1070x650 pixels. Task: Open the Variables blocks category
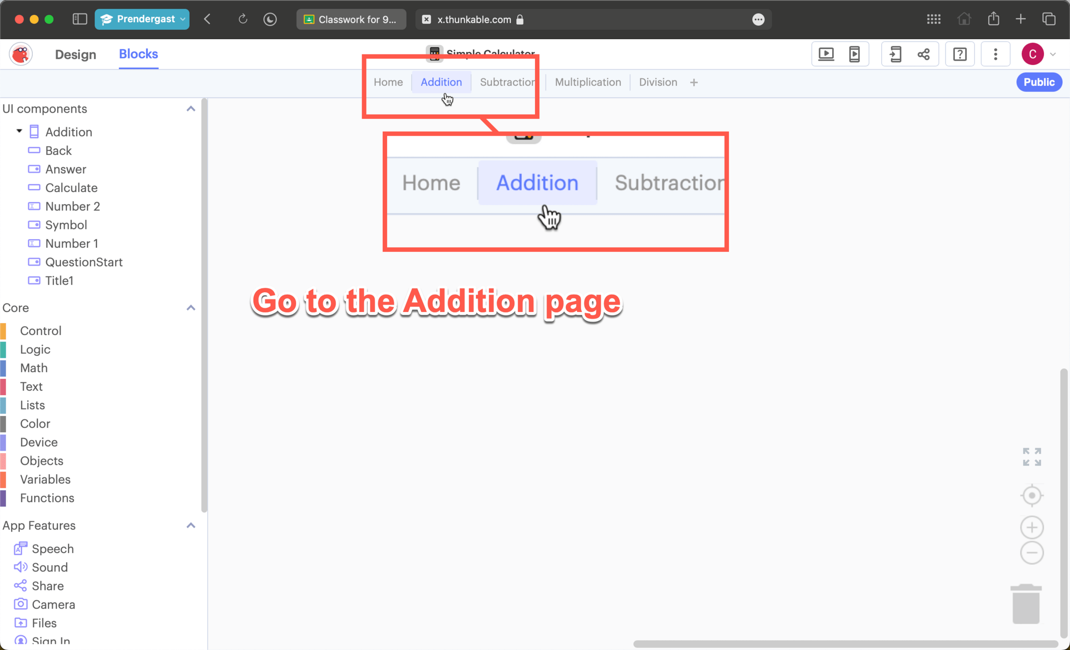(45, 479)
